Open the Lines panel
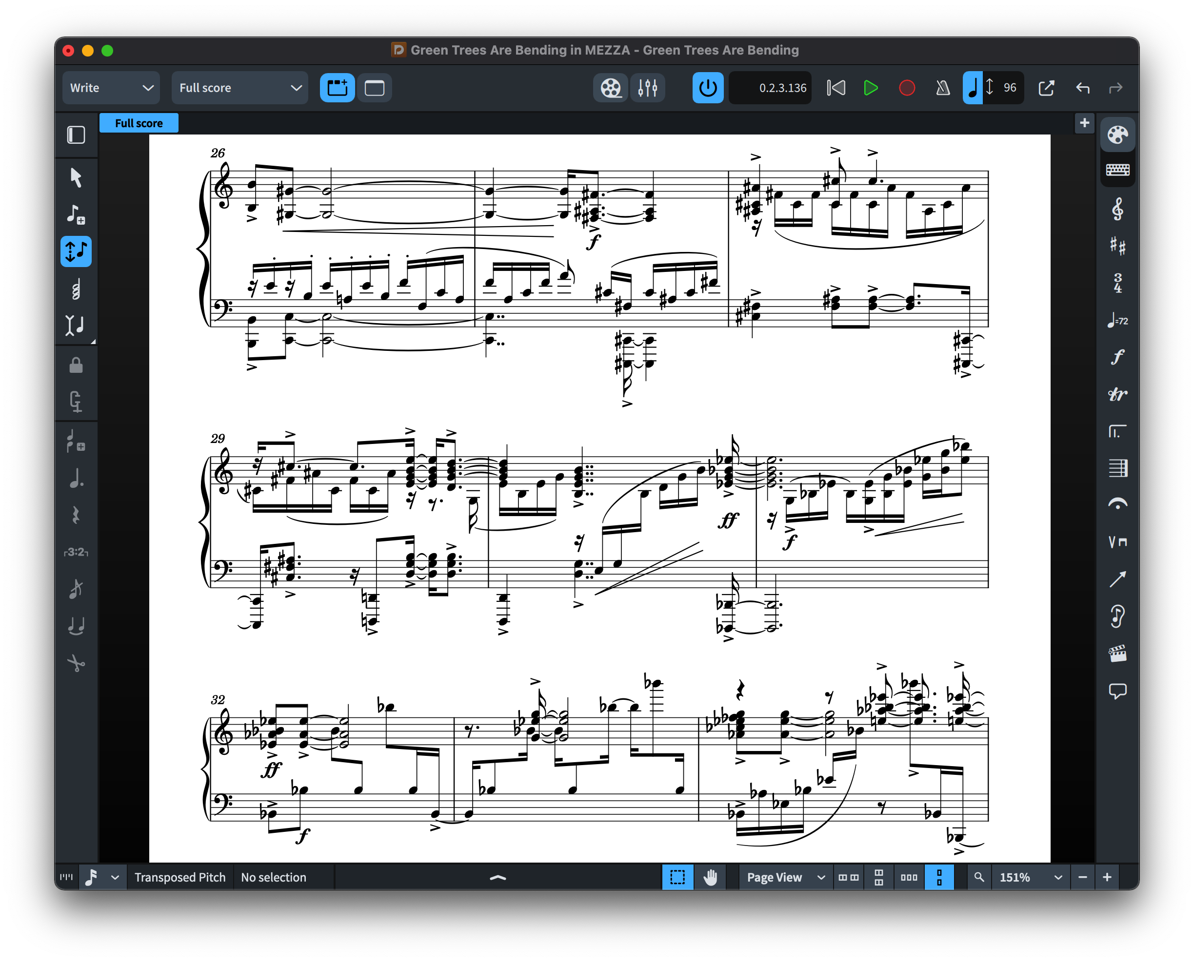The image size is (1194, 962). [1117, 579]
